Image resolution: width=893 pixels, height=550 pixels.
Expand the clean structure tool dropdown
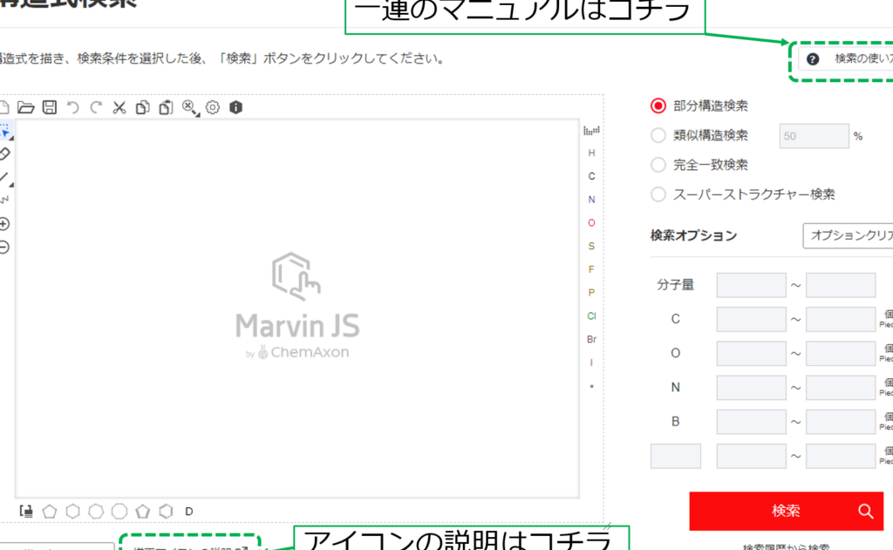[198, 115]
